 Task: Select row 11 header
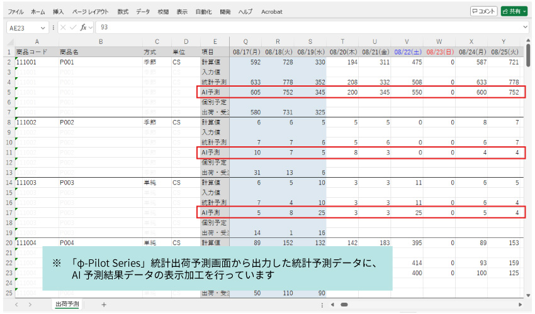pyautogui.click(x=9, y=153)
